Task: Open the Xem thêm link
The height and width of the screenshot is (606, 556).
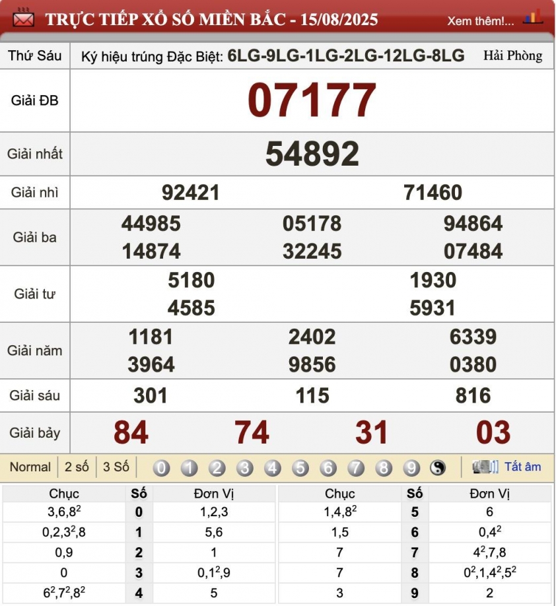Action: coord(480,20)
